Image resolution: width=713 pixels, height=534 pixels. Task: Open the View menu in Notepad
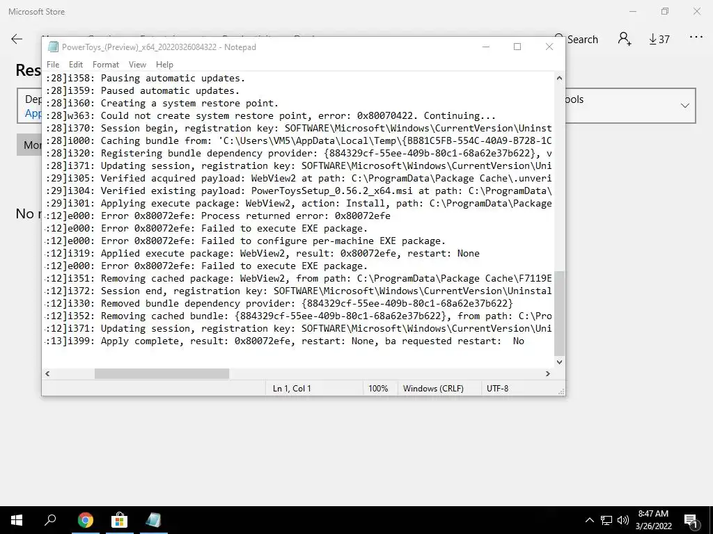pos(137,65)
